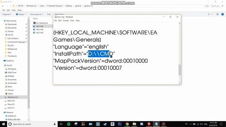The width and height of the screenshot is (226, 127).
Task: Open the Organize dropdown in Explorer
Action: pyautogui.click(x=7, y=14)
